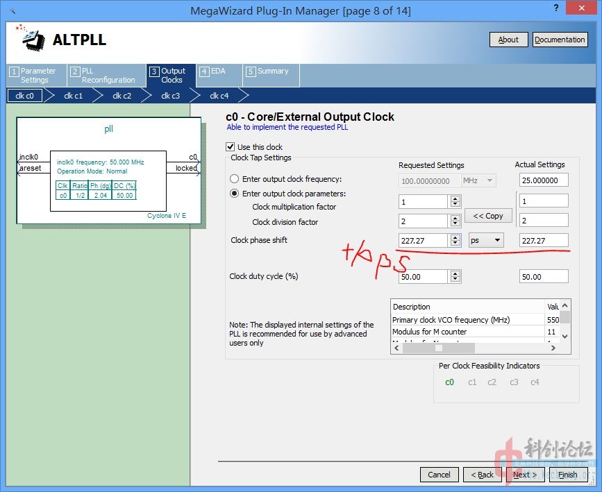Close the MegaWizard window
This screenshot has height=492, width=602.
(x=582, y=8)
